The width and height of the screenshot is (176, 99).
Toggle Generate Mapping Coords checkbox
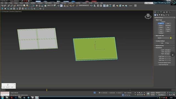coord(158,63)
